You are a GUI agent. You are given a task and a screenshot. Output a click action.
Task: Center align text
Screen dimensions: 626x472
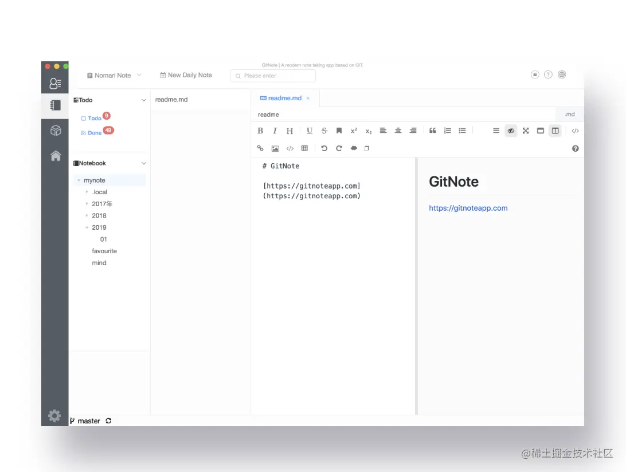[x=398, y=131]
